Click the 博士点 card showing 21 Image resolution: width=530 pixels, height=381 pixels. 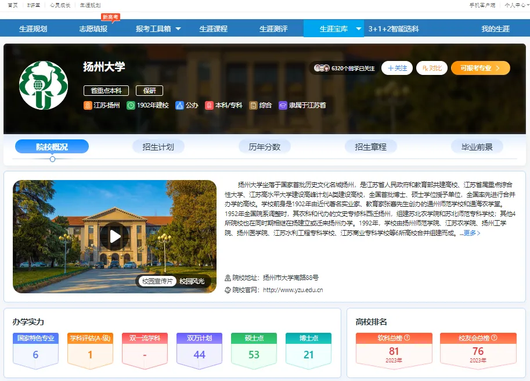coord(309,351)
